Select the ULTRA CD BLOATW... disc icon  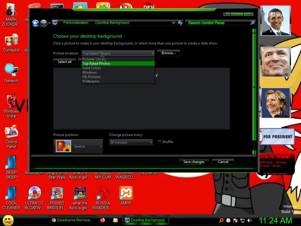[x=34, y=198]
